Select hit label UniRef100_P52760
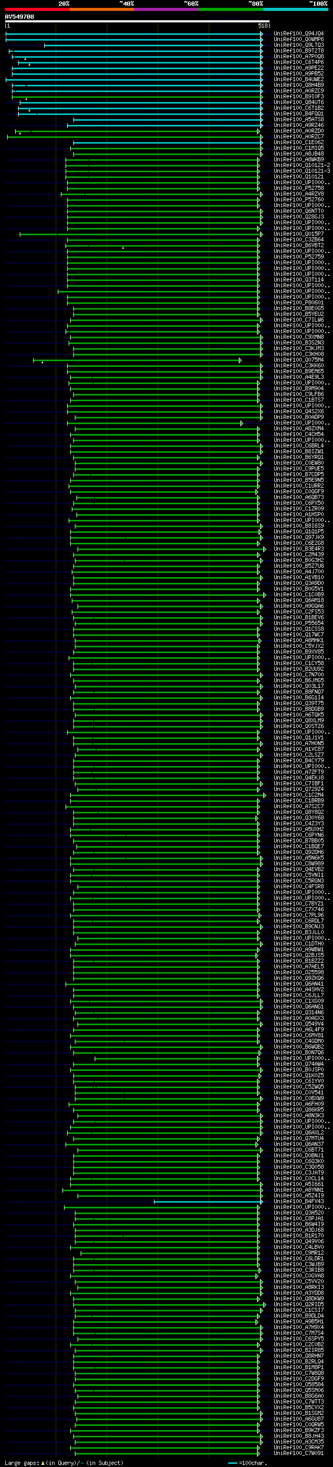This screenshot has height=1467, width=333. 299,199
